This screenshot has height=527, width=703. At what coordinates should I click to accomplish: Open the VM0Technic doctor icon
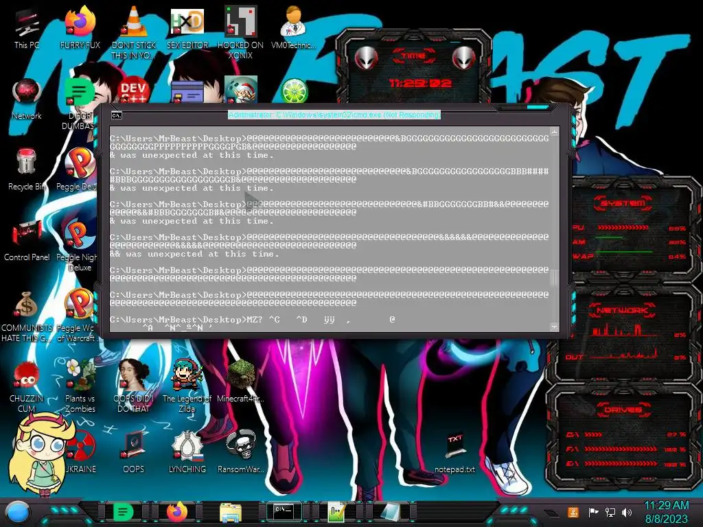293,25
